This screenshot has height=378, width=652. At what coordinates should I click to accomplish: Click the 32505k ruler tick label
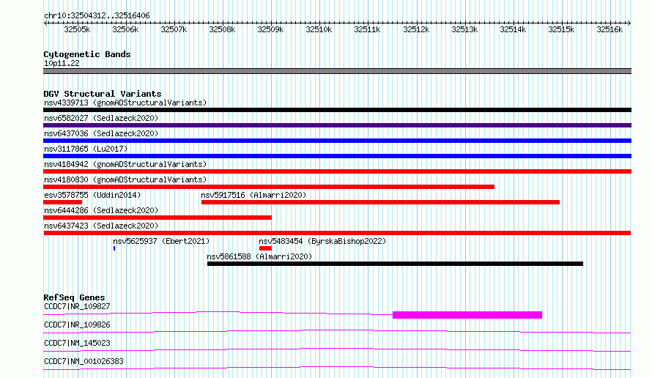(77, 29)
